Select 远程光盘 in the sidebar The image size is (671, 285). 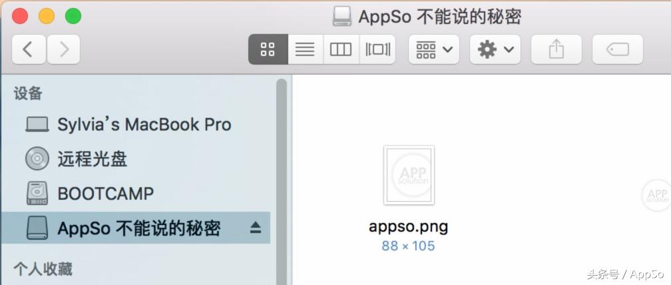click(x=136, y=159)
